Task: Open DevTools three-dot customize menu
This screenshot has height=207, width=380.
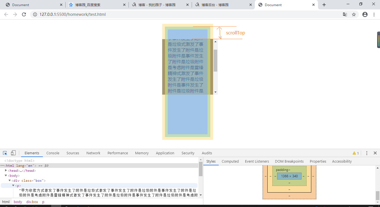Action: click(x=367, y=153)
